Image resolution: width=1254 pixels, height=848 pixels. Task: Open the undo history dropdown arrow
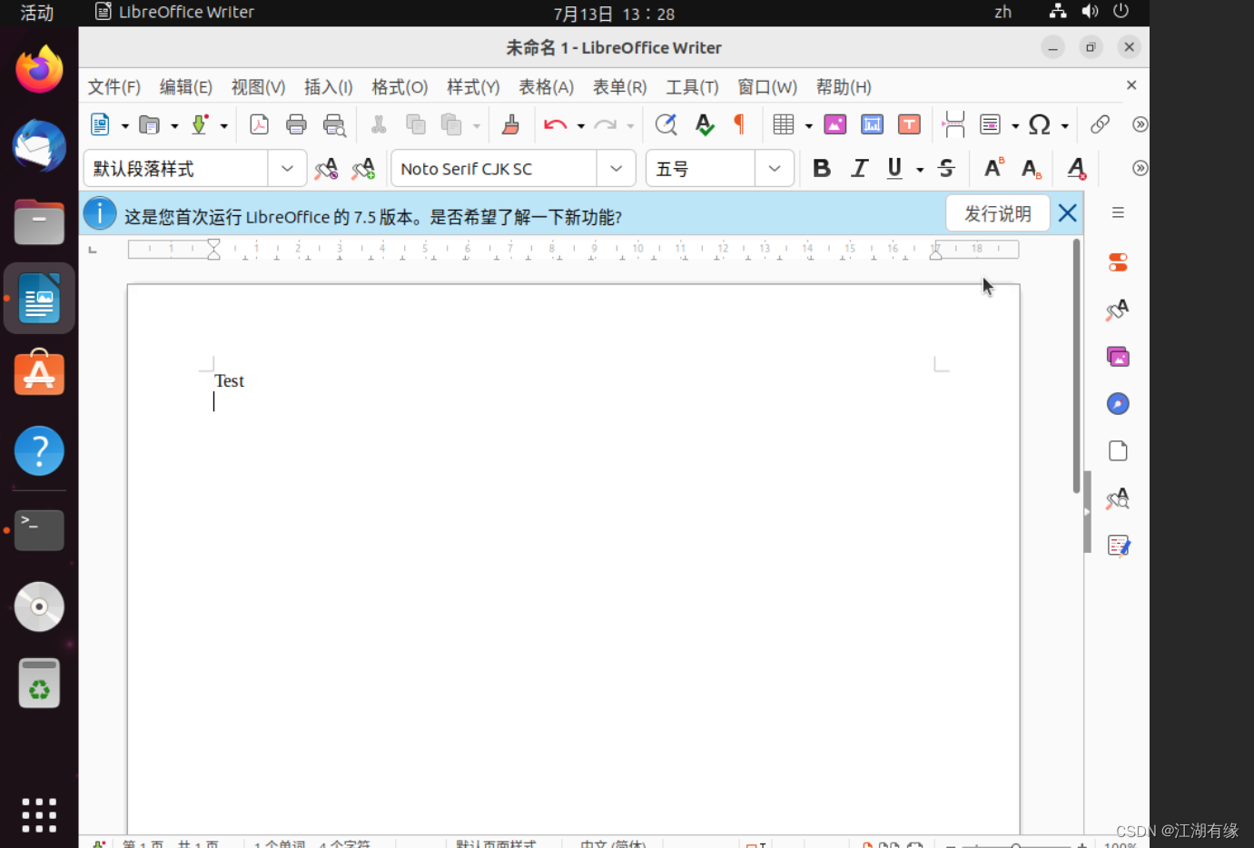pos(580,126)
